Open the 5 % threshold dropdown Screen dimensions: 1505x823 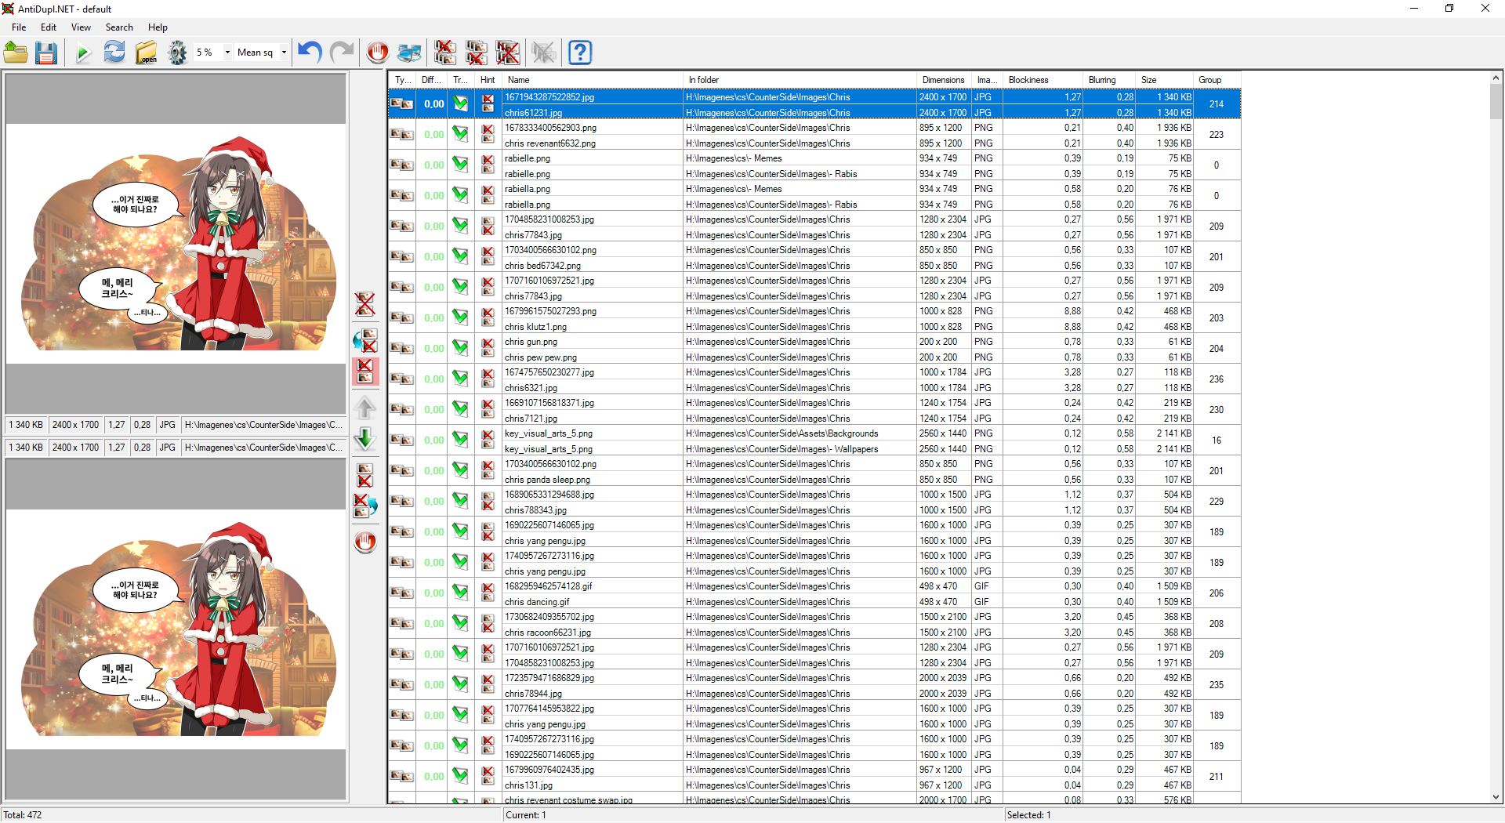click(x=227, y=53)
